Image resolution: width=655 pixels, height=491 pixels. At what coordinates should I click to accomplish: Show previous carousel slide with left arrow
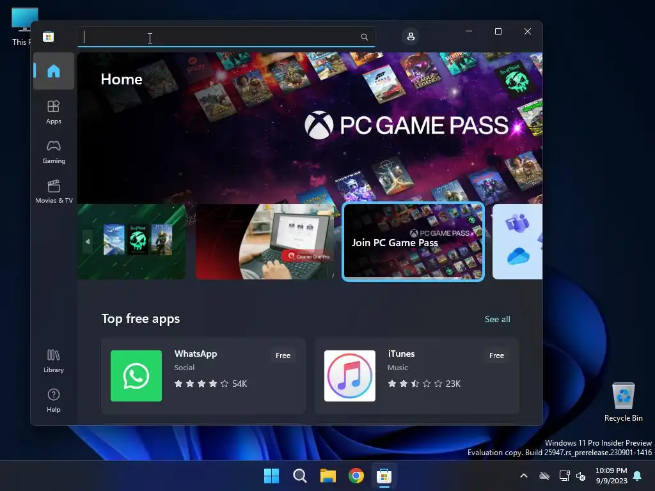click(x=88, y=241)
